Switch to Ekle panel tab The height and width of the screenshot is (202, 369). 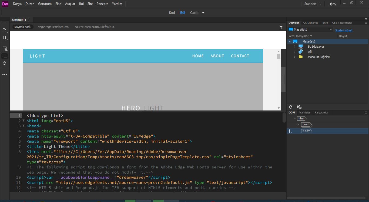tap(325, 23)
